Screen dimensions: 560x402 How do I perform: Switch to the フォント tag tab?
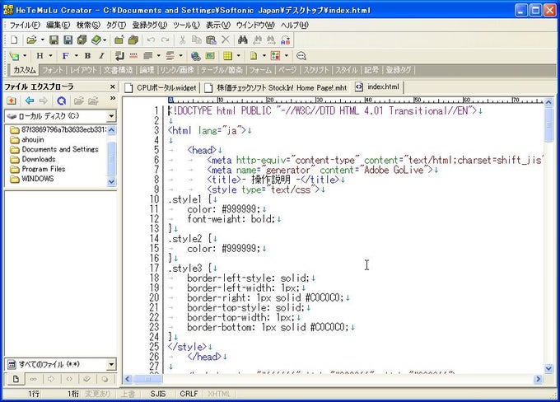[53, 70]
